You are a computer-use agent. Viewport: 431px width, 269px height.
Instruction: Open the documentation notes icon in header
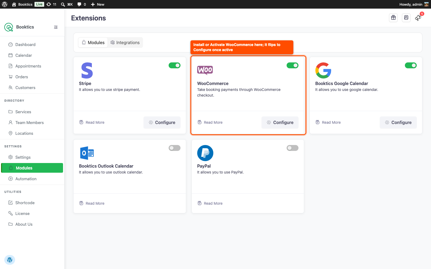[406, 18]
